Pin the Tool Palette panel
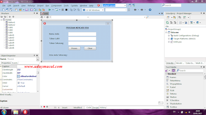The width and height of the screenshot is (206, 115). tap(201, 67)
